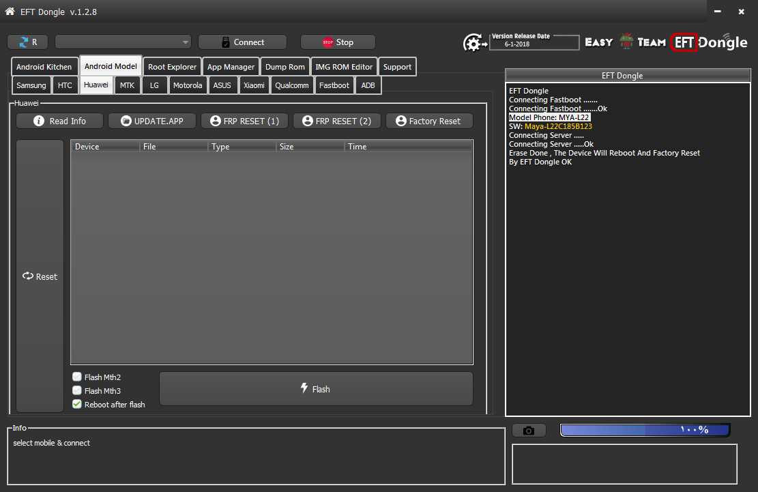Select the Xiaomi brand tab

point(254,85)
